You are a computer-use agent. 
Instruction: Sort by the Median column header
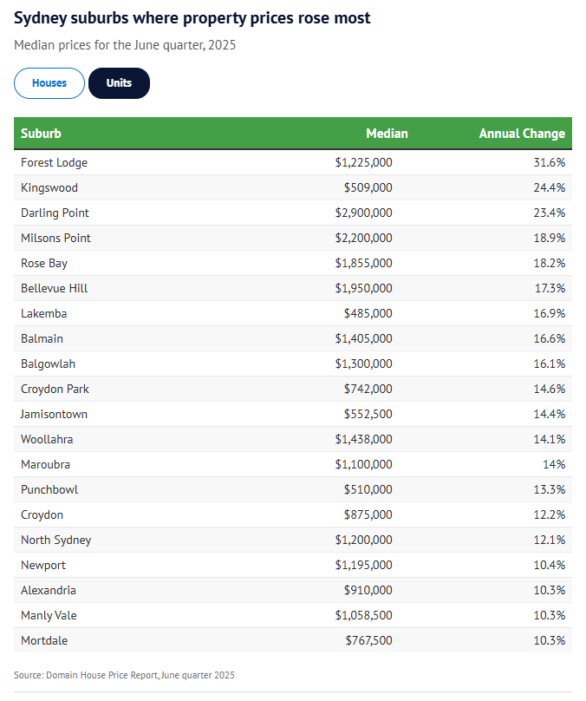tap(387, 134)
